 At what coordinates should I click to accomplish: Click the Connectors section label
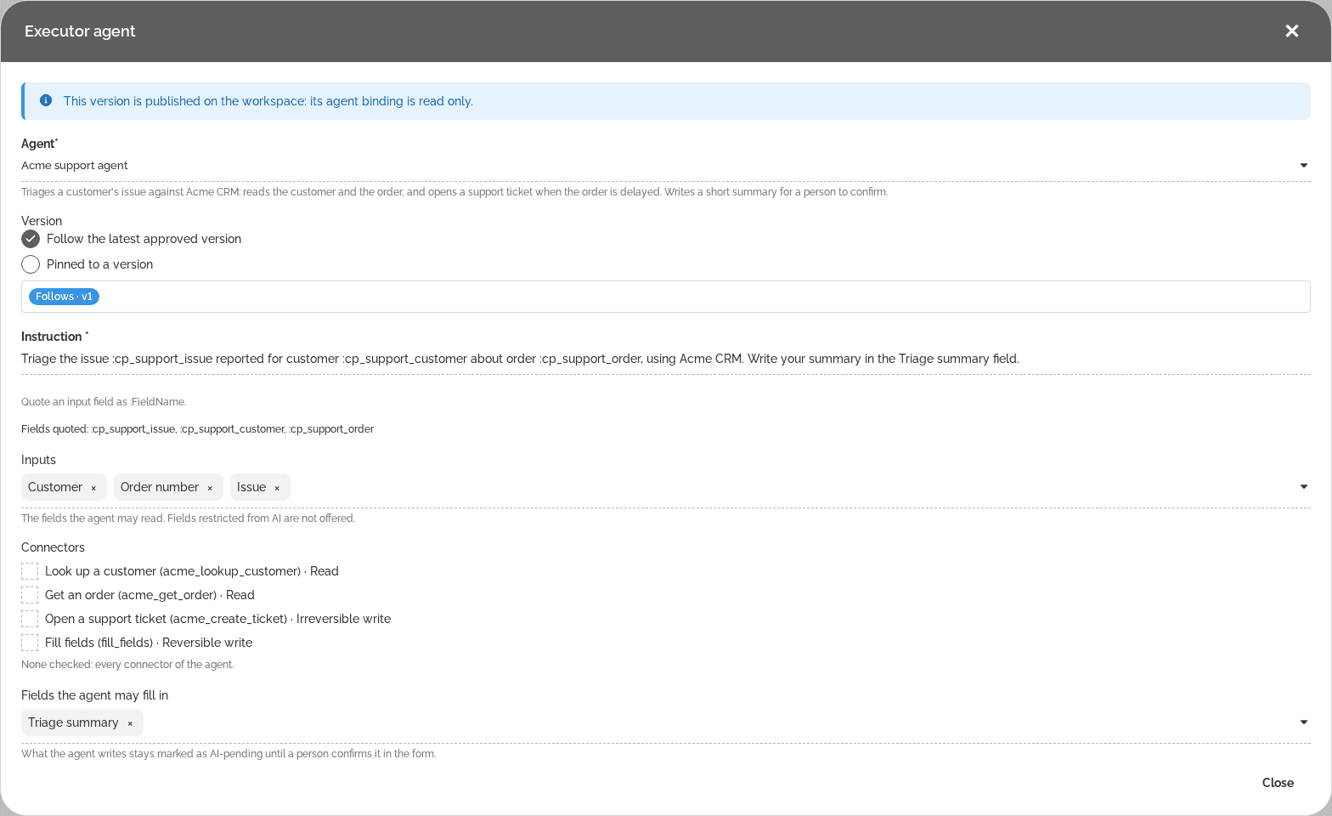(53, 547)
